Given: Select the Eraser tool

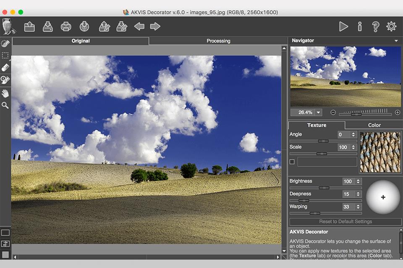Looking at the screenshot, I should 5,67.
